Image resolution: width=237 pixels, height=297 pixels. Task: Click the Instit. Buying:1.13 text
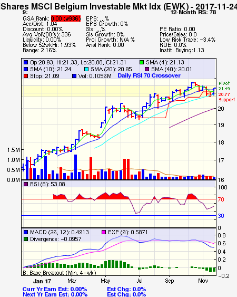click(x=182, y=51)
